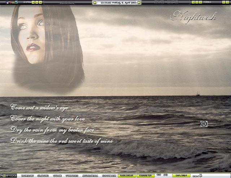Expand the second green arrow before THEMES
The height and width of the screenshot is (178, 231).
[x=197, y=2]
